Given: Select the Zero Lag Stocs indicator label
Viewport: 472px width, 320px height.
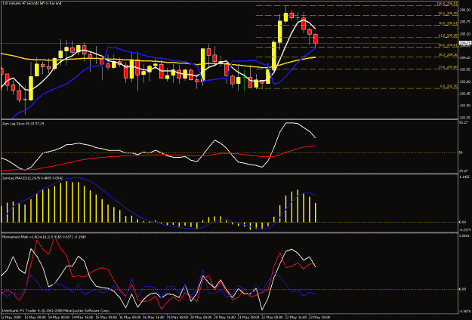Looking at the screenshot, I should (23, 124).
